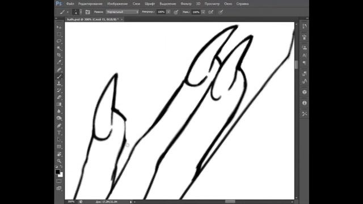The height and width of the screenshot is (204, 363).
Task: Select the Rectangular Marquee tool
Action: (59, 34)
